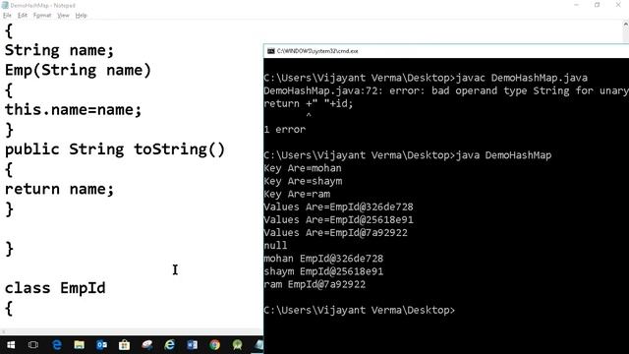Open the Microsoft Store taskbar icon
The image size is (629, 354).
tap(125, 345)
